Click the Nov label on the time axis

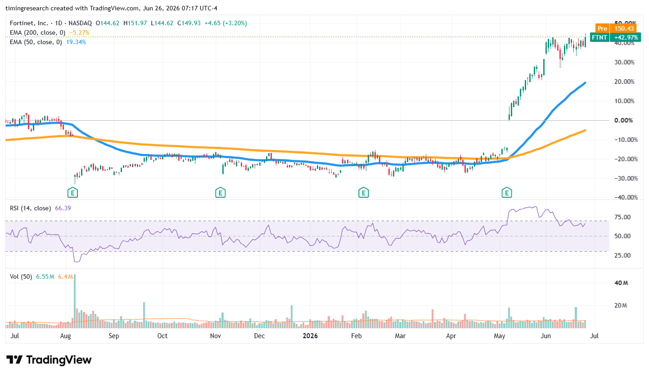click(216, 335)
